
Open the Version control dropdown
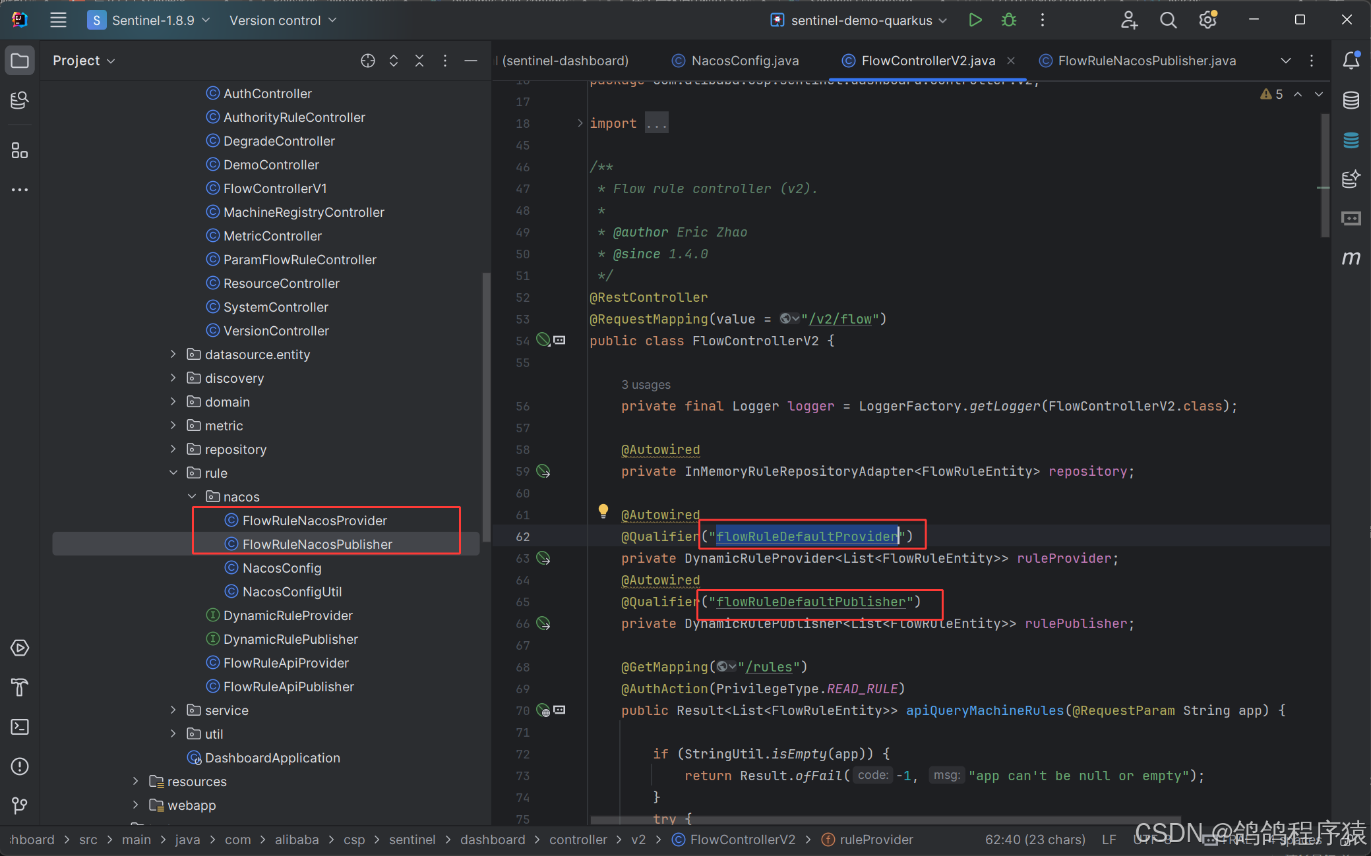pos(283,20)
